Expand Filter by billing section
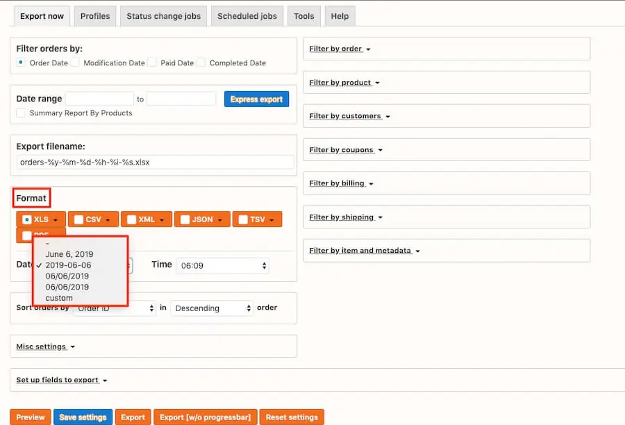The image size is (625, 425). click(x=341, y=183)
